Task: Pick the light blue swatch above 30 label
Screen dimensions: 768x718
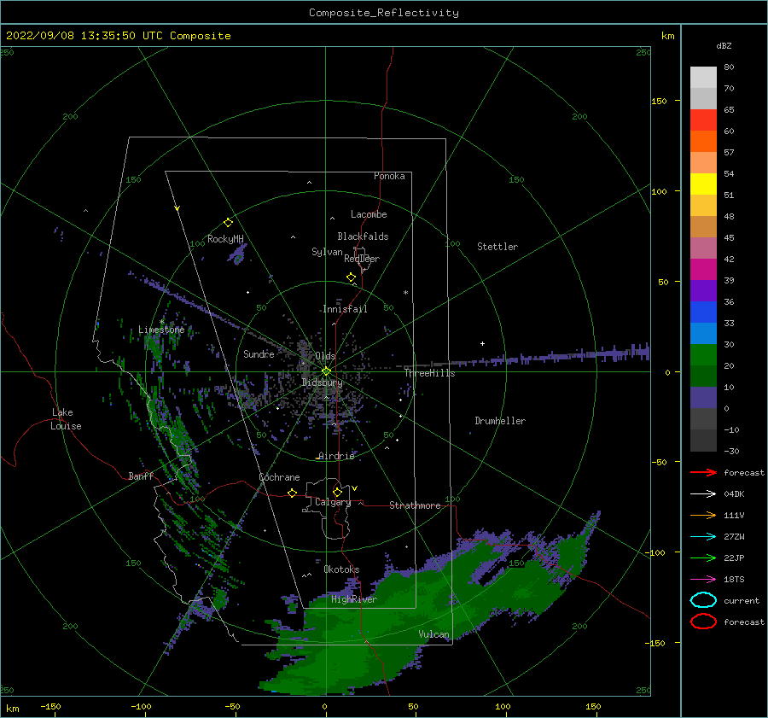Action: tap(703, 333)
